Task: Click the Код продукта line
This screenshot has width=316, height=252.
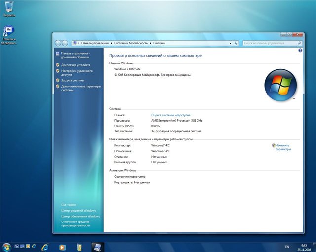Action: click(x=132, y=183)
